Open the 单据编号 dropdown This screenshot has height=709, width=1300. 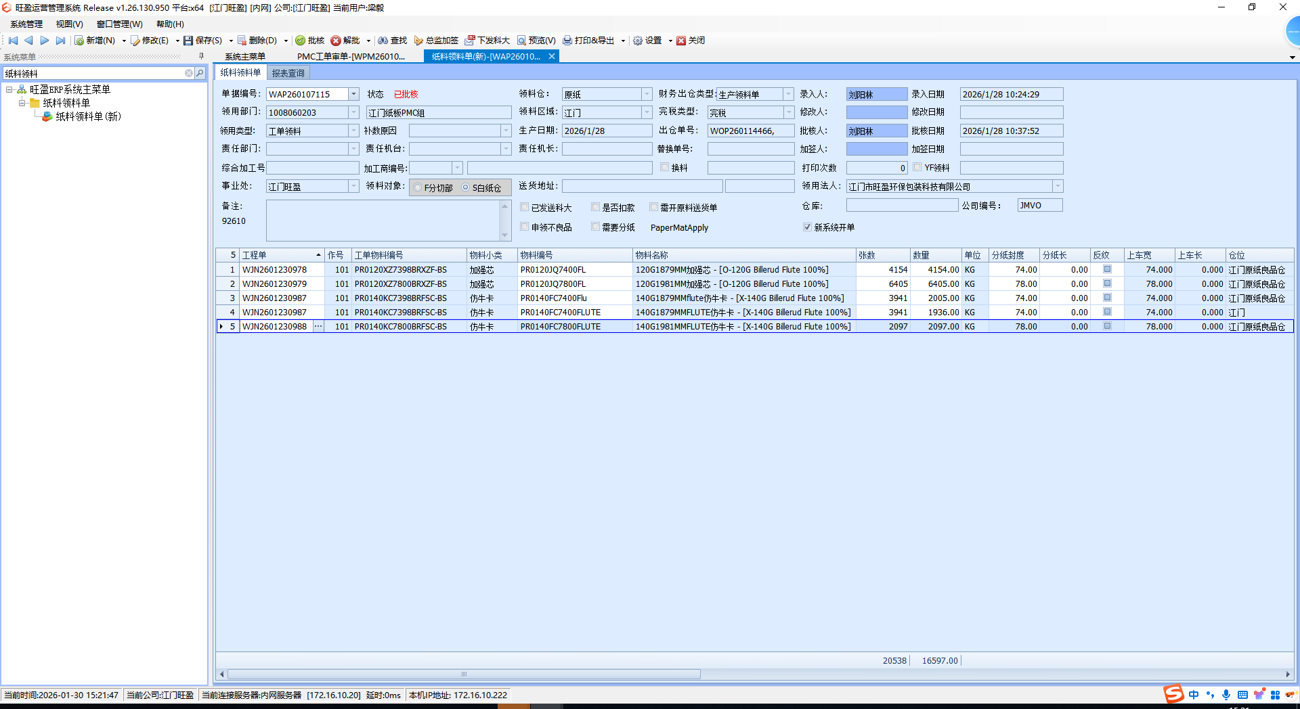353,94
